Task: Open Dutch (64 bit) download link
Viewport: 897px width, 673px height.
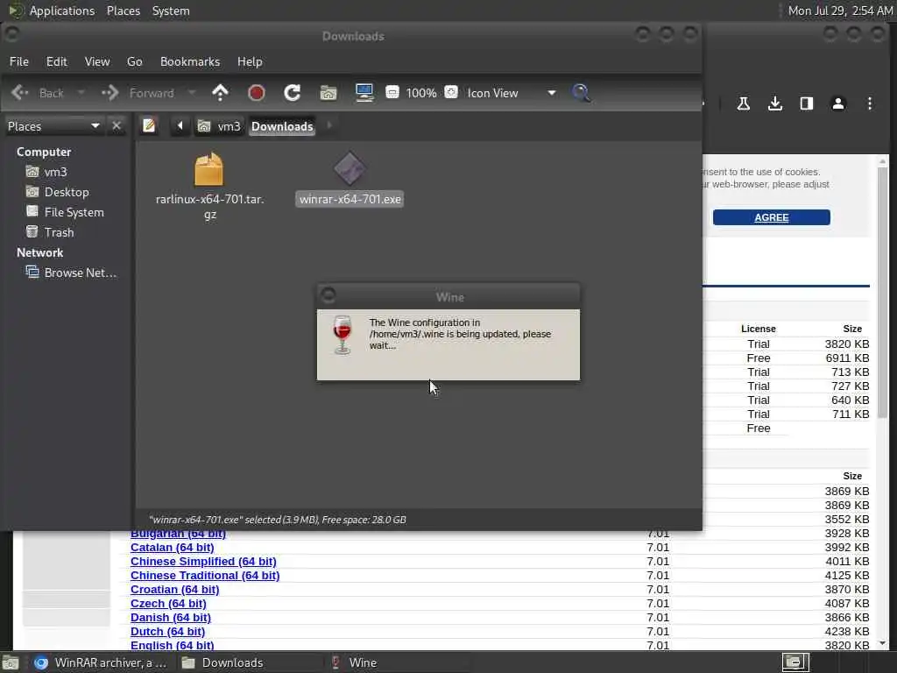Action: point(167,631)
